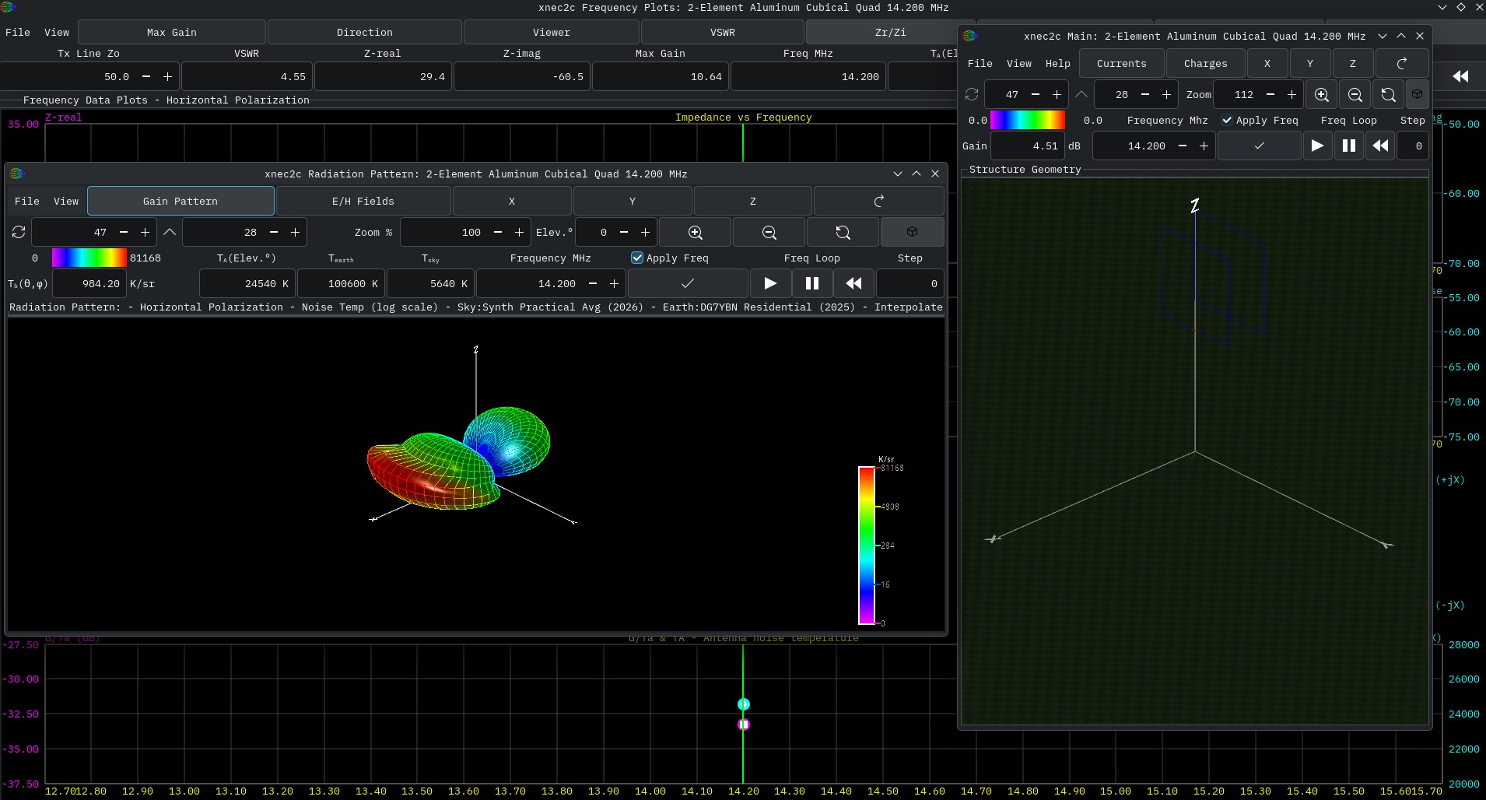Screen dimensions: 1486x800
Task: Click checkmark apply button in Main window
Action: tap(1260, 146)
